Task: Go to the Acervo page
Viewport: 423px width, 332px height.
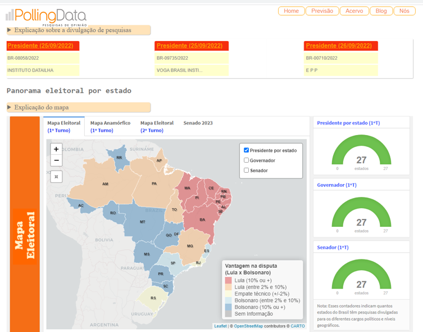Action: [x=354, y=11]
